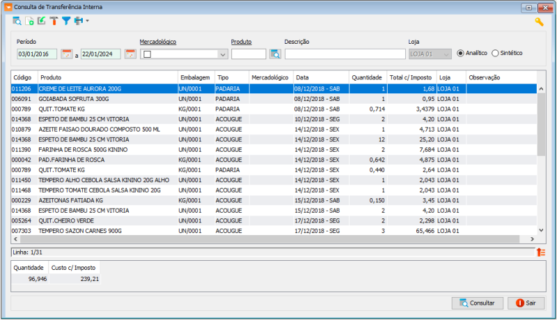Select row FARINHA DE ROSCA 500G KININO
The width and height of the screenshot is (557, 320).
pyautogui.click(x=274, y=150)
